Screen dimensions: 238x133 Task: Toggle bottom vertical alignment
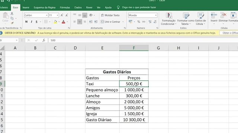click(x=85, y=15)
